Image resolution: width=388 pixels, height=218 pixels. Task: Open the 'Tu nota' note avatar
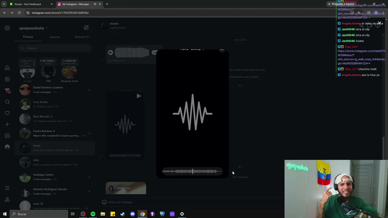tap(28, 72)
